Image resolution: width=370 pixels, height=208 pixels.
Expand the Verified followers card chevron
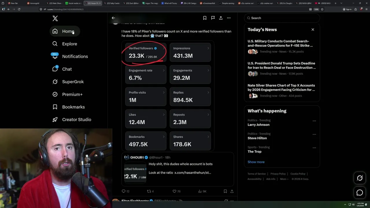[164, 48]
